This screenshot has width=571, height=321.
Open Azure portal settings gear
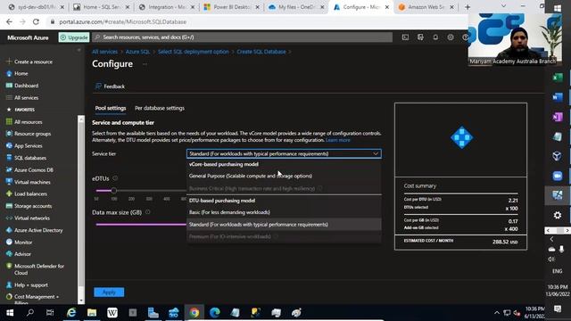pyautogui.click(x=451, y=37)
